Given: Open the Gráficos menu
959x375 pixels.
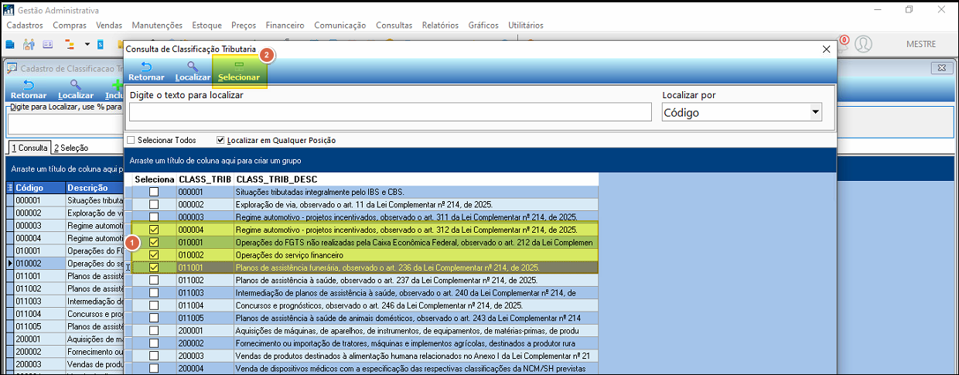Looking at the screenshot, I should pyautogui.click(x=483, y=26).
